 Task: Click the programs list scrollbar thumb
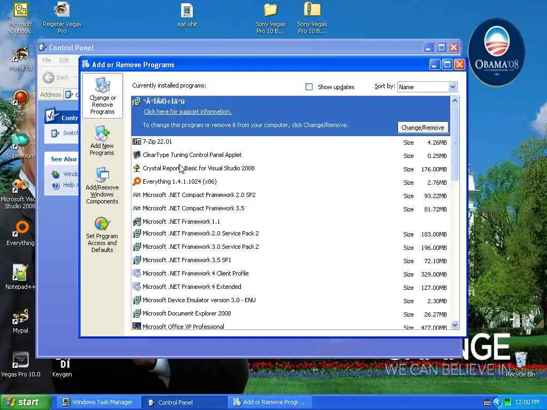click(455, 143)
